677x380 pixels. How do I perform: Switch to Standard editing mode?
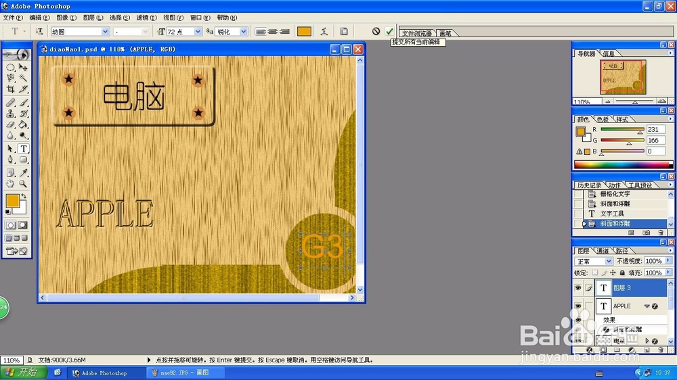point(10,225)
